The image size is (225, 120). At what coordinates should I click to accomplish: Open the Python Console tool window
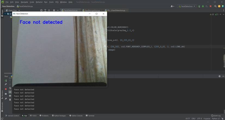tap(76, 116)
